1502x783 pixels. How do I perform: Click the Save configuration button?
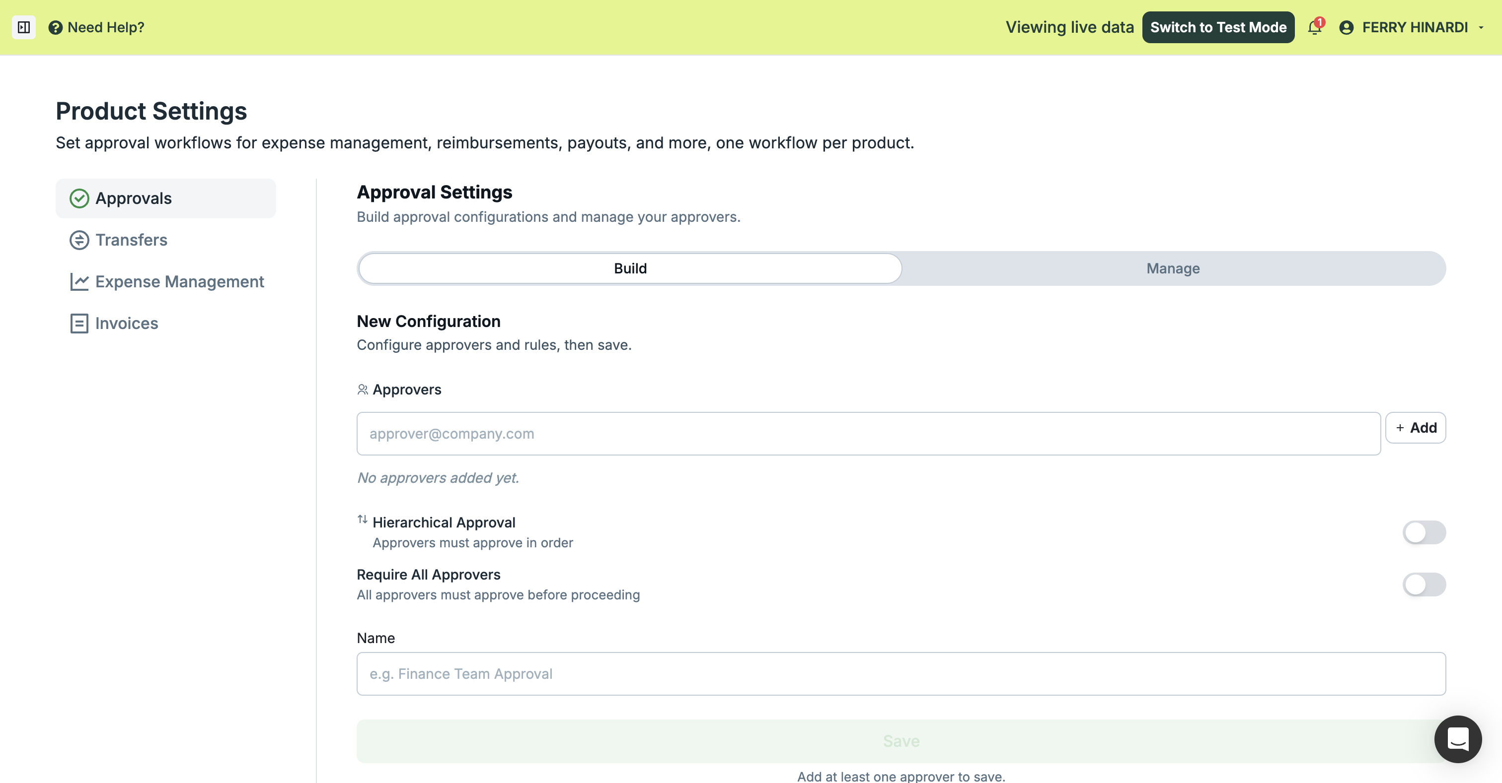click(901, 741)
